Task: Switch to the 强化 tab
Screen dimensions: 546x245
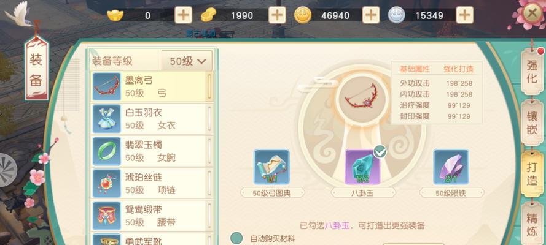Action: tap(532, 71)
